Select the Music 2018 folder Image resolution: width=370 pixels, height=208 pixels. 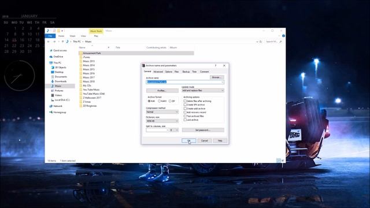click(88, 81)
